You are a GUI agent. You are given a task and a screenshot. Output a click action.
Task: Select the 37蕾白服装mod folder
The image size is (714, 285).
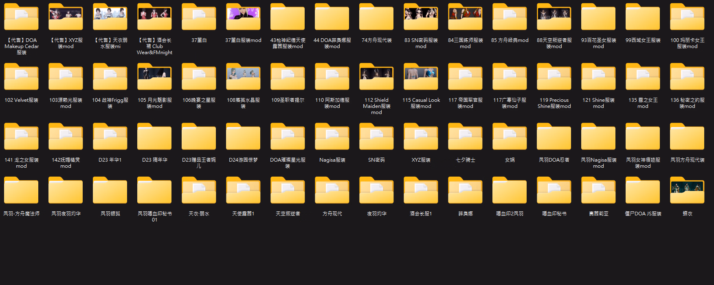point(243,17)
